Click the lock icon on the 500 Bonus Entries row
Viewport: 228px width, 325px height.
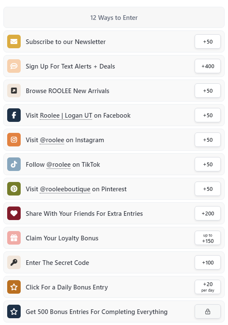[x=208, y=311]
